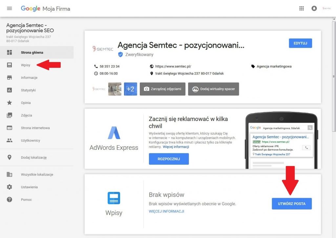Click the phone number 58 351 23 34
Image resolution: width=336 pixels, height=238 pixels.
pos(110,66)
